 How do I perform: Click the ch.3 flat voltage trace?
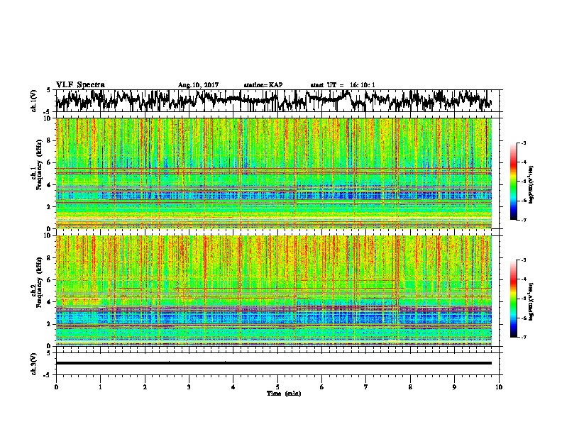point(274,363)
